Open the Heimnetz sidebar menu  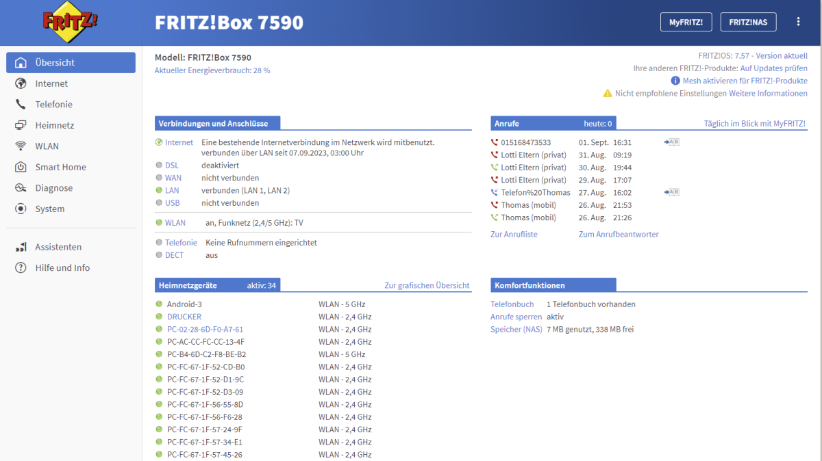pyautogui.click(x=71, y=125)
